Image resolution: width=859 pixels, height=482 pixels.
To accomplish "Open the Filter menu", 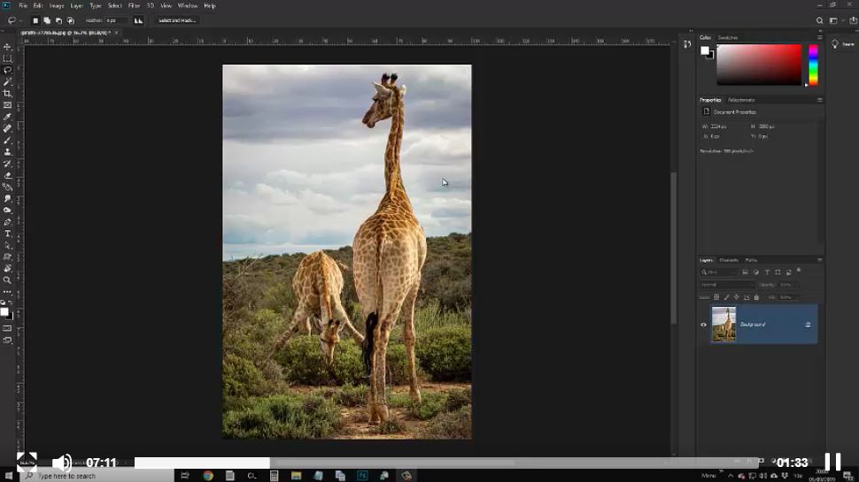I will (x=134, y=5).
